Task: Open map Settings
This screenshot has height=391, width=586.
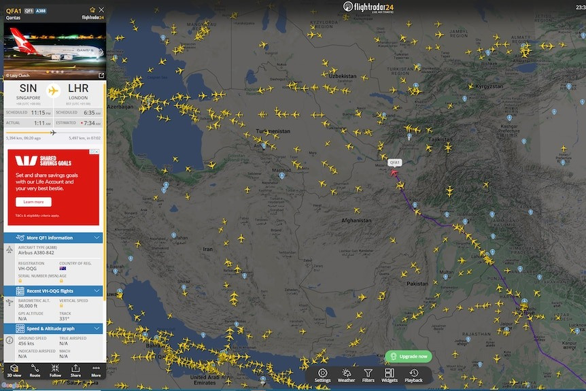Action: click(322, 375)
